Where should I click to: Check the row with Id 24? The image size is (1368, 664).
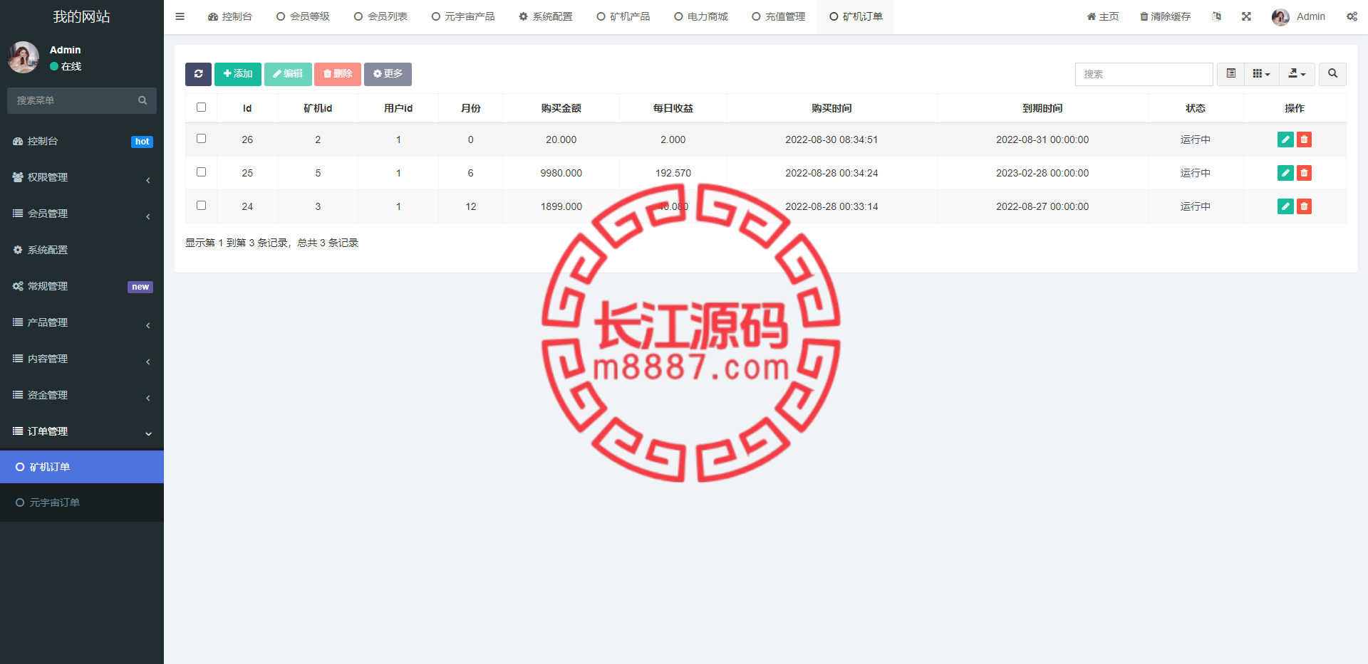[x=201, y=206]
